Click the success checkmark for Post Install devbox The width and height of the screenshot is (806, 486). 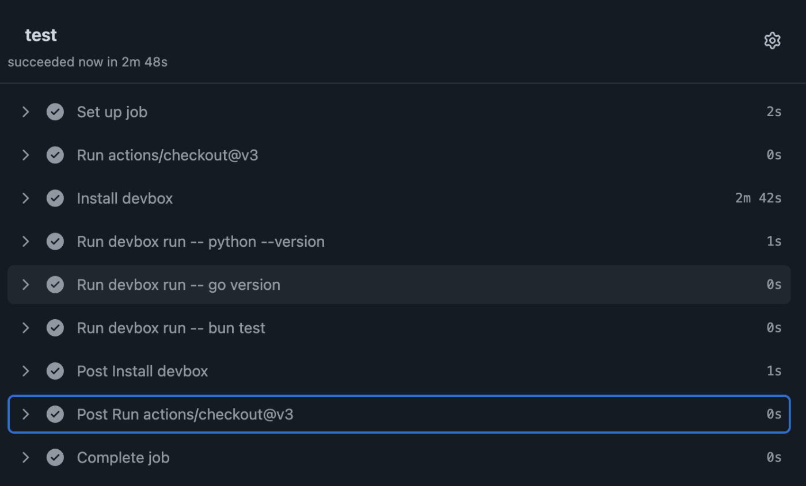55,371
